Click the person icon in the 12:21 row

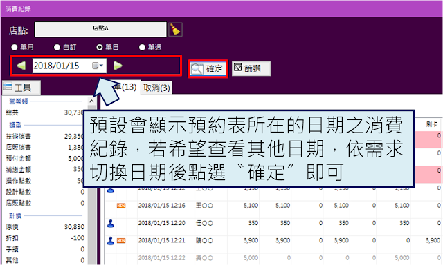[111, 241]
